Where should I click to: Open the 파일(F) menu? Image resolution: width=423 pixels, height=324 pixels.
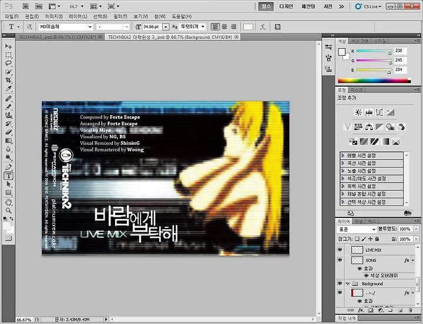click(x=12, y=16)
